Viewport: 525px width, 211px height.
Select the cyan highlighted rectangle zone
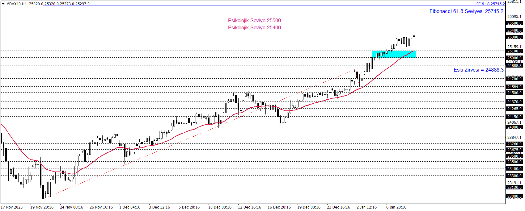pyautogui.click(x=394, y=54)
